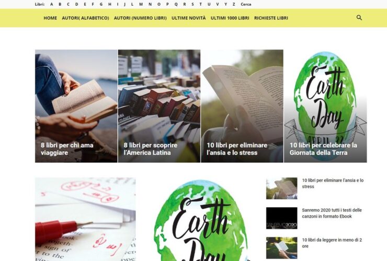Viewport: 387px width, 261px height.
Task: Go to the HOME menu item
Action: [50, 18]
